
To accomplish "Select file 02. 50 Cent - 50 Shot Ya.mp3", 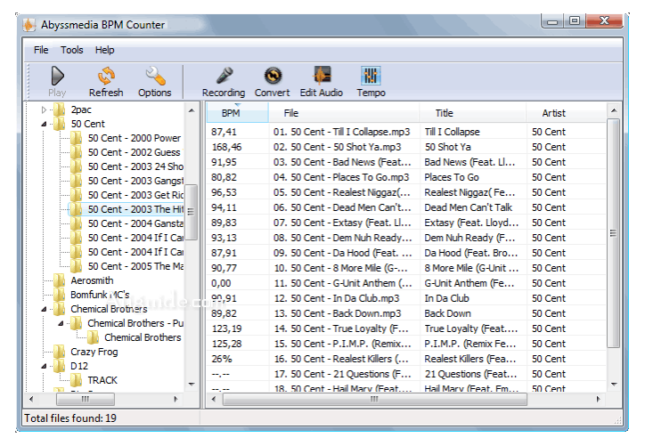I will (x=337, y=147).
